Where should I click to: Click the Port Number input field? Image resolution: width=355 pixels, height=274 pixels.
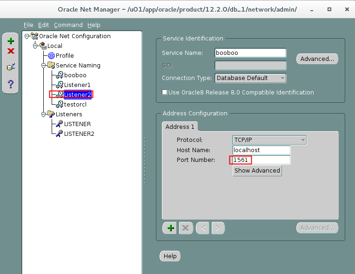261,160
